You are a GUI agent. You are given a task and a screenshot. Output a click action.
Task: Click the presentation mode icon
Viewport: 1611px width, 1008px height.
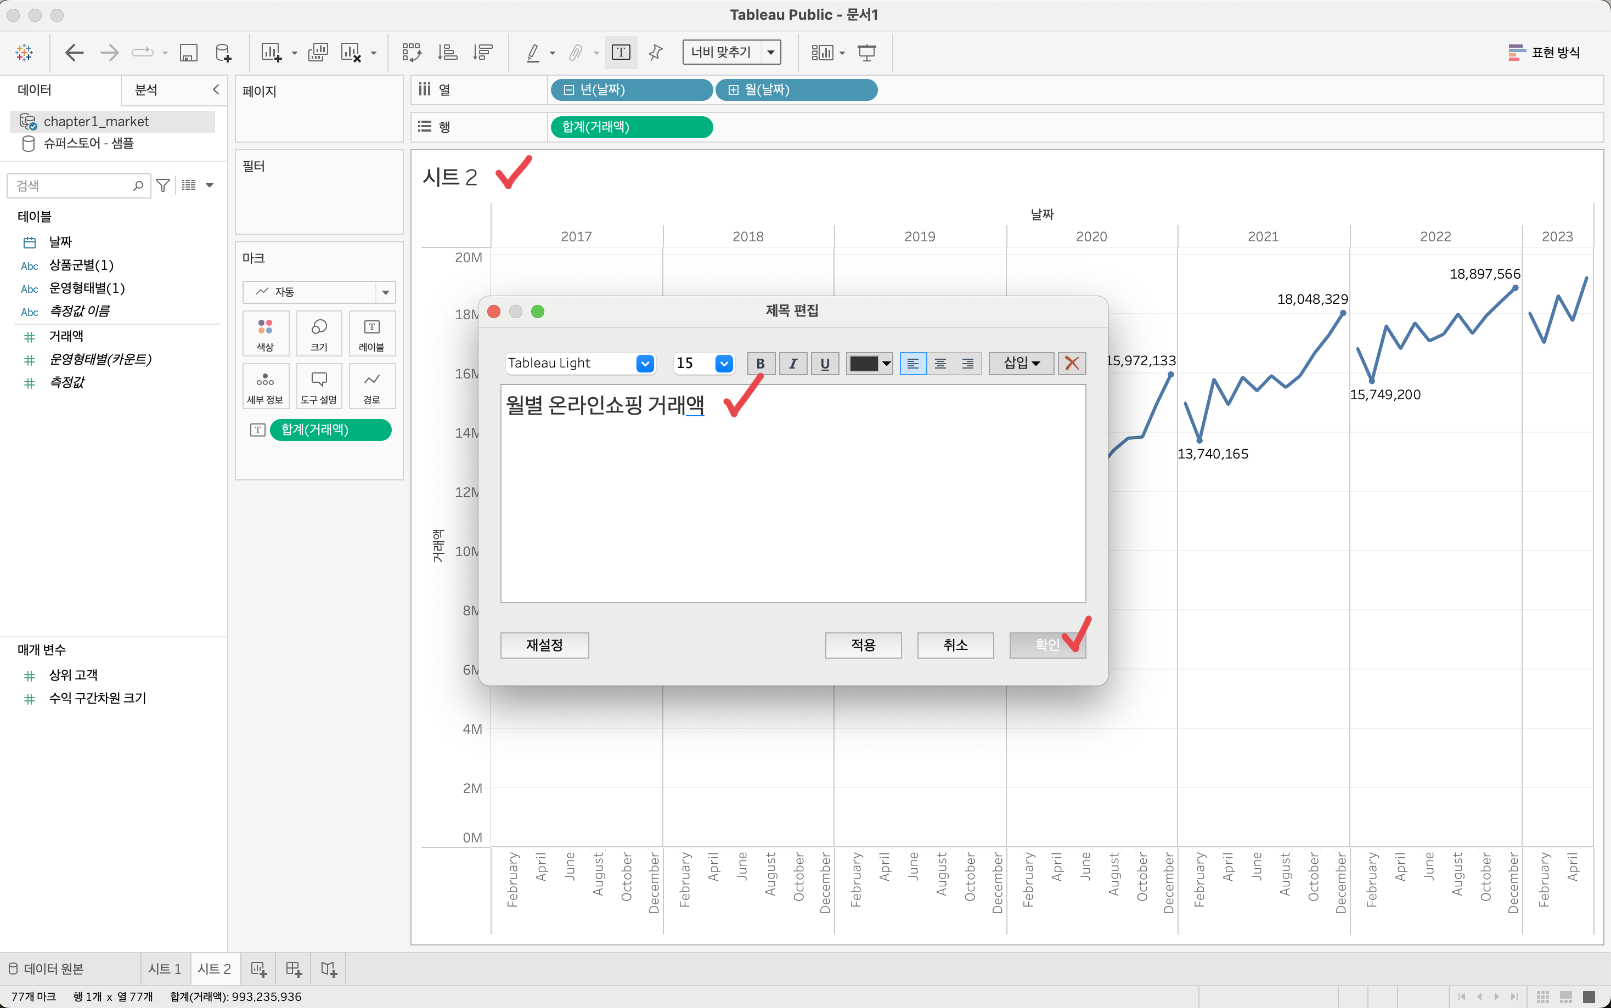867,52
